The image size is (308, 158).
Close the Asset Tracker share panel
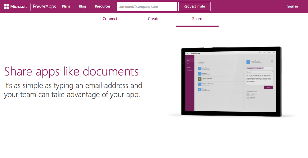(272, 61)
